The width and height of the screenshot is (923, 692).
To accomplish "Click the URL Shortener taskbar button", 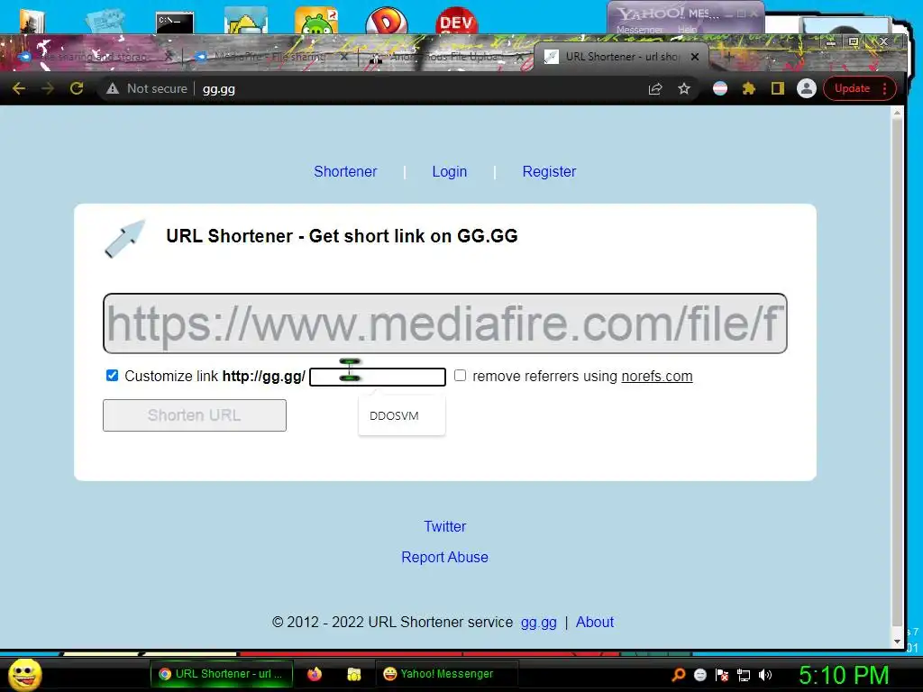I will pyautogui.click(x=222, y=674).
